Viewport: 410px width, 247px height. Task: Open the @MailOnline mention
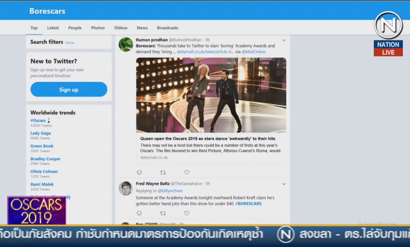pos(253,52)
